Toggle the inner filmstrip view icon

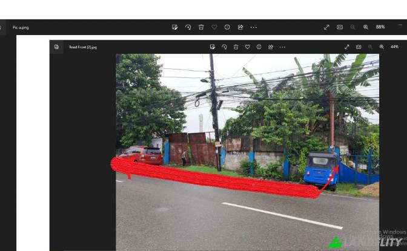[359, 47]
